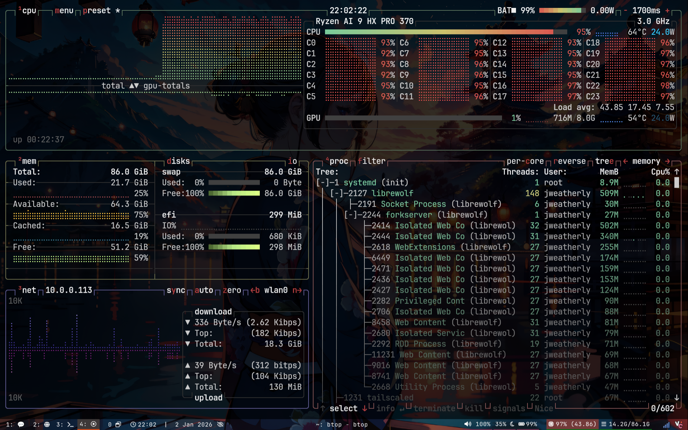Click filter in the proc panel
688x430 pixels.
pyautogui.click(x=371, y=161)
